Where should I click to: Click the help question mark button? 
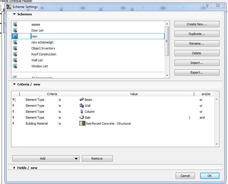pyautogui.click(x=207, y=5)
